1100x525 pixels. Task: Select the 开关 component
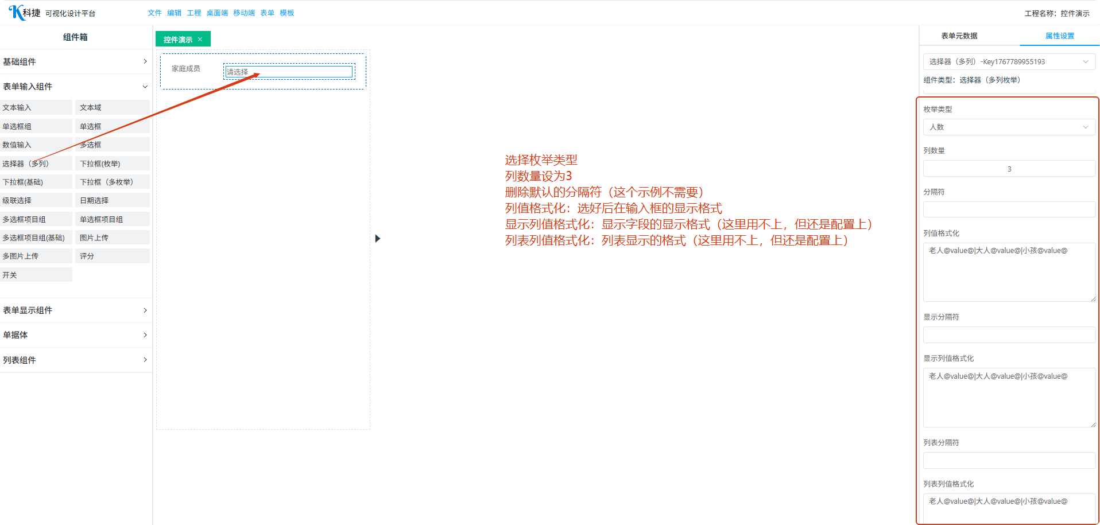point(36,275)
